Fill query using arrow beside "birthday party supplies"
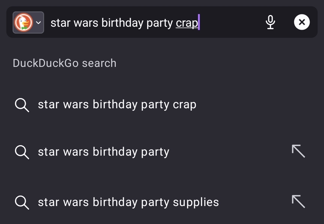 click(x=298, y=202)
